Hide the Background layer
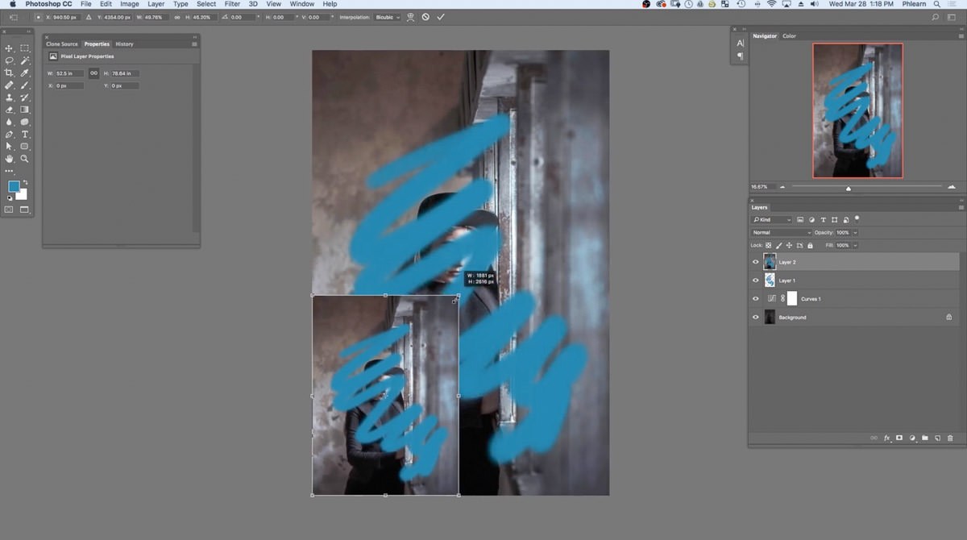 (x=755, y=318)
